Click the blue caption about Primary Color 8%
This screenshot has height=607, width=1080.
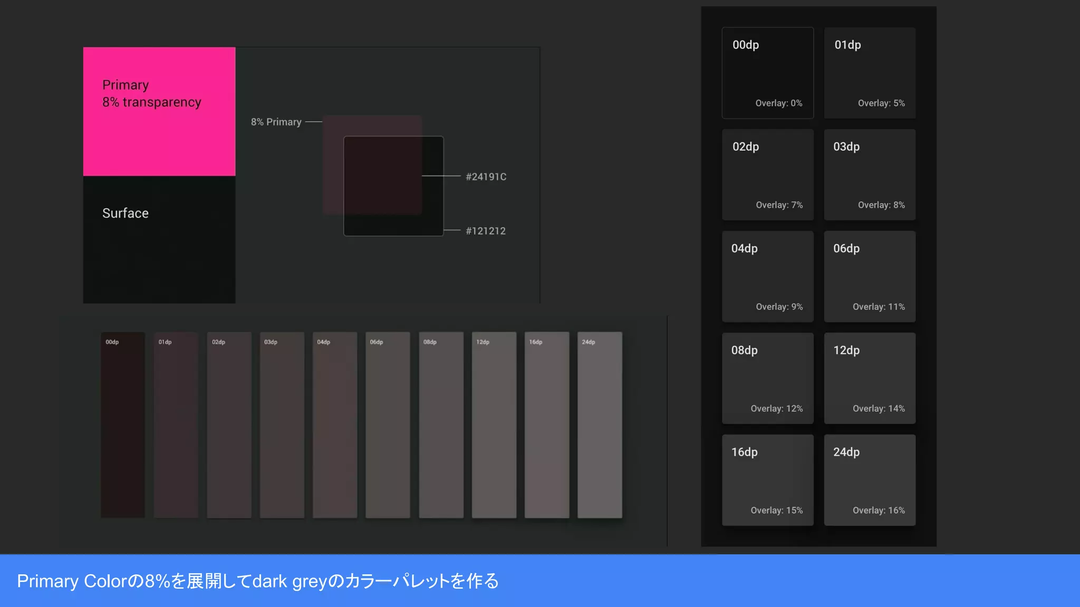(540, 581)
